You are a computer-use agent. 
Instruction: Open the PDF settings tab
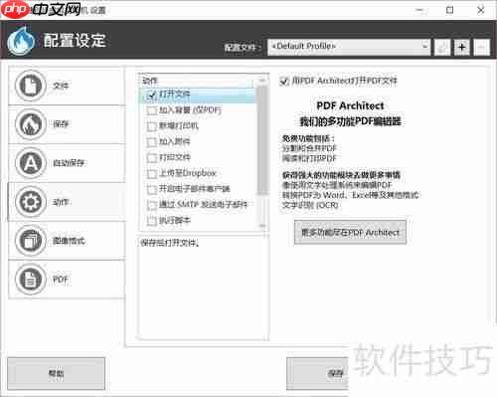tap(67, 280)
